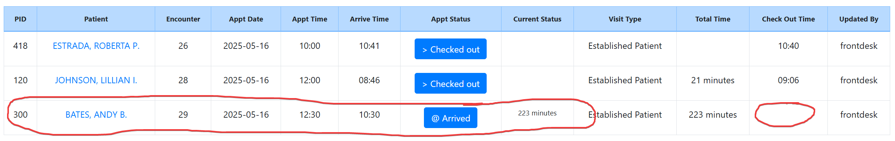Open patient ESTRADA, ROBERTA P. link

96,46
